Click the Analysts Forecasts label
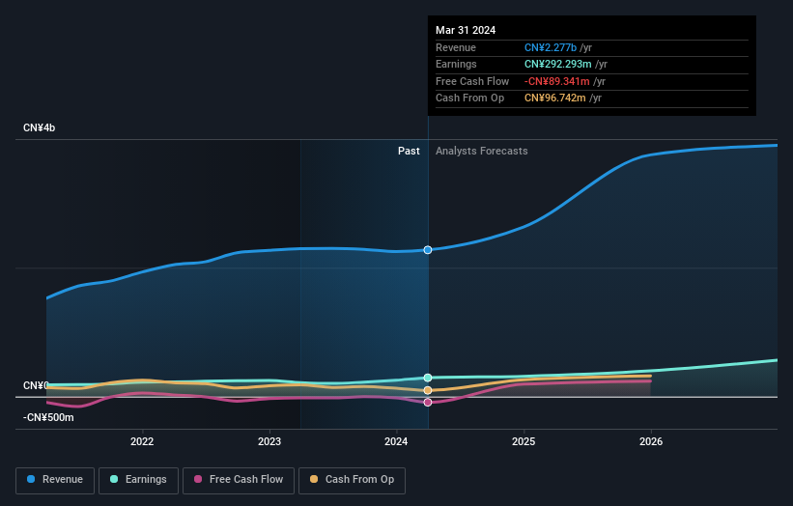 coord(481,151)
